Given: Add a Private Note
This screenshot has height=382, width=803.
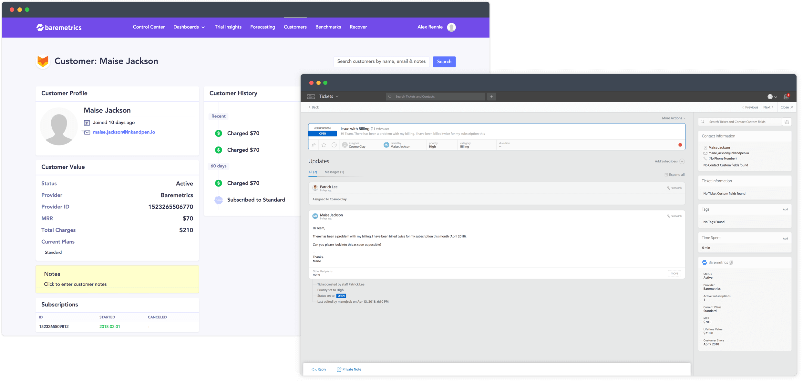Looking at the screenshot, I should click(349, 369).
